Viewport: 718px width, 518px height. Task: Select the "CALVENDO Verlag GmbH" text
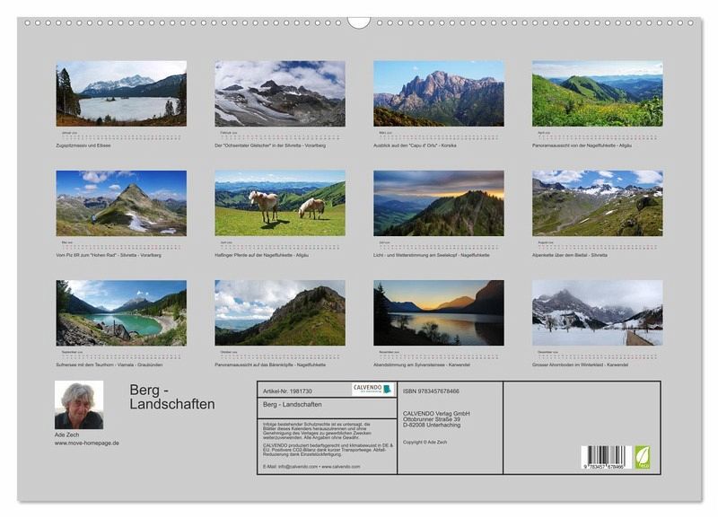tap(436, 413)
